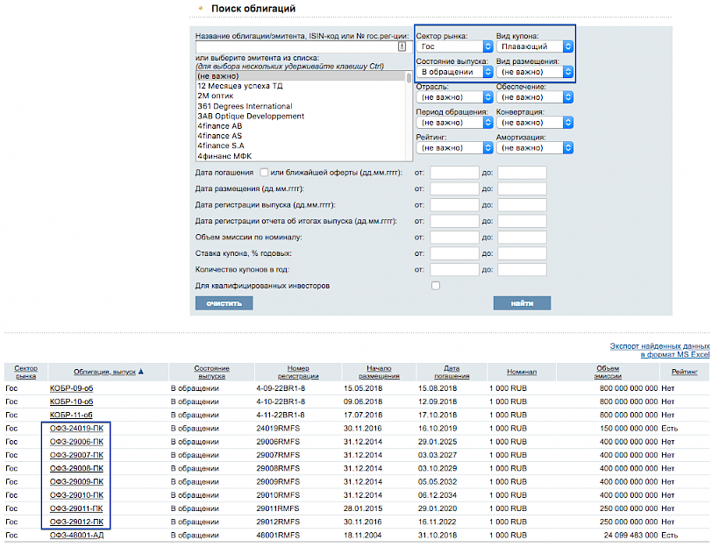This screenshot has width=719, height=547.
Task: Select '4finance AB' in issuer list
Action: click(x=301, y=126)
